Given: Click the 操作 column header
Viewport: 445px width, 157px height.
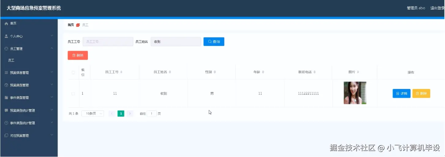Looking at the screenshot, I should coord(411,72).
